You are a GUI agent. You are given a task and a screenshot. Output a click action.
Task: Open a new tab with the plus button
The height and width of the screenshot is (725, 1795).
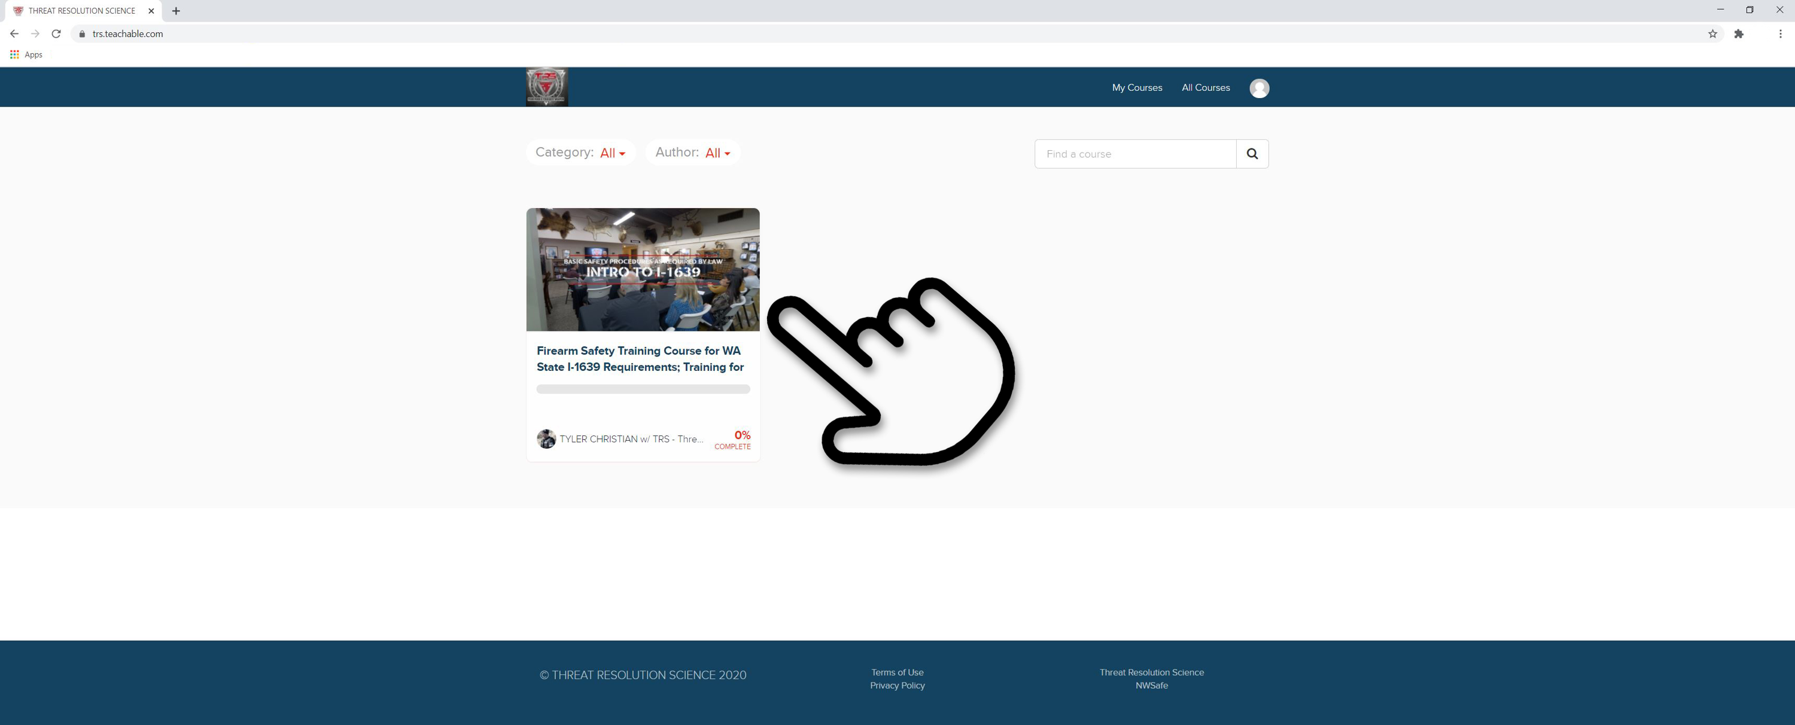click(x=175, y=11)
